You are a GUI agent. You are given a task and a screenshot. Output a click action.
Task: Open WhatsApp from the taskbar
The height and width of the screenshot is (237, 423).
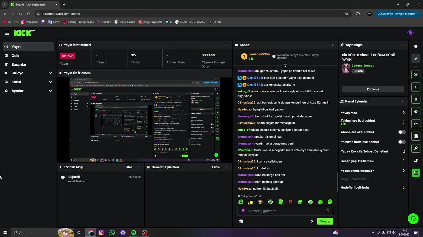(x=112, y=233)
